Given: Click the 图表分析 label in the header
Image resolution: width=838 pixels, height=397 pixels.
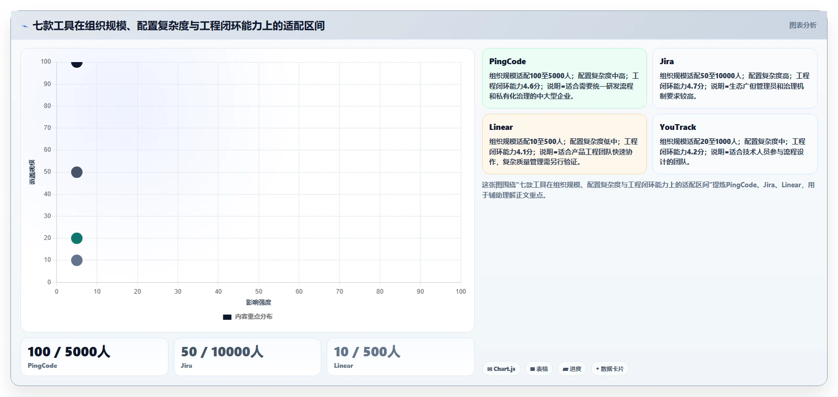Looking at the screenshot, I should click(x=803, y=25).
